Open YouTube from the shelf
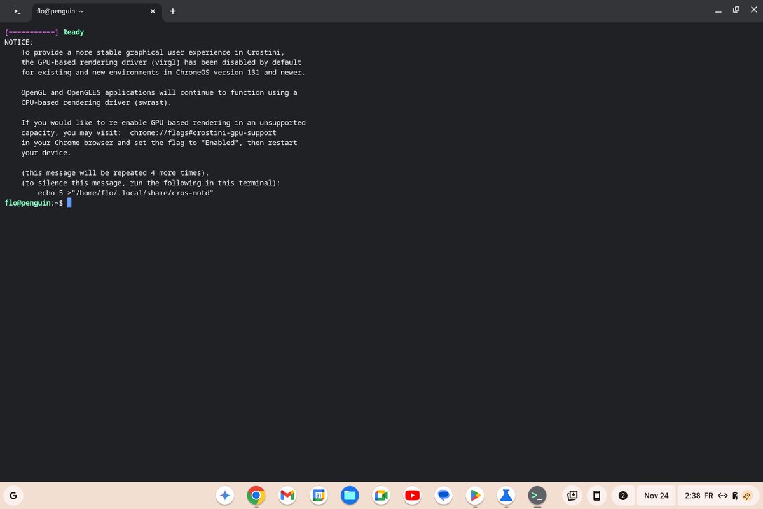This screenshot has width=763, height=509. [412, 496]
